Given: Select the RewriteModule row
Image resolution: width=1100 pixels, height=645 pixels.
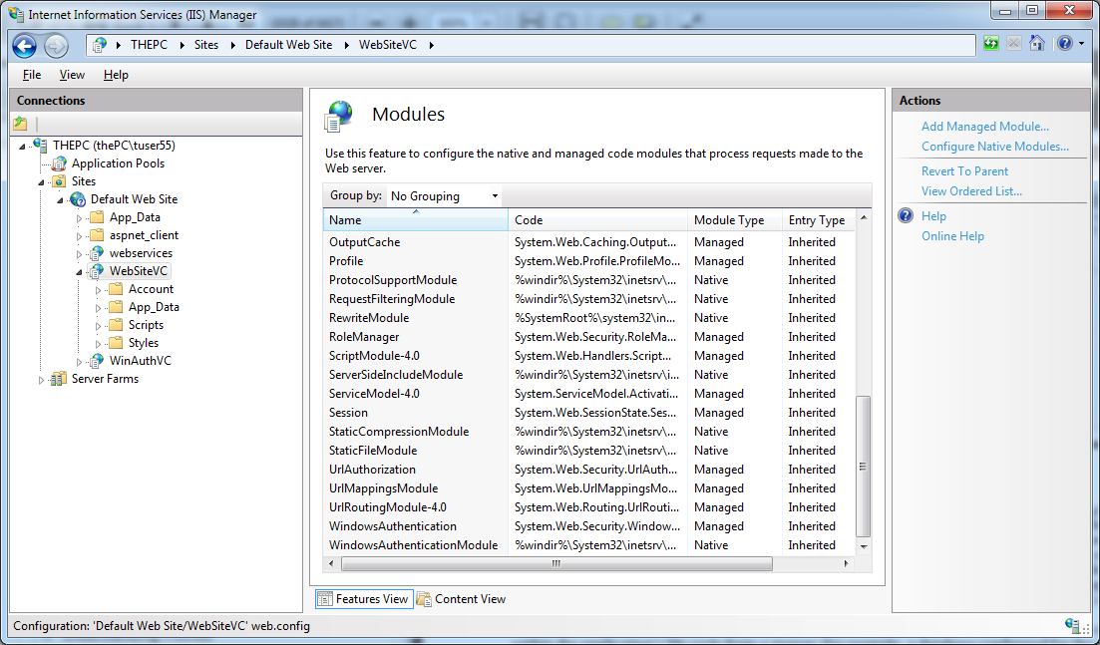Looking at the screenshot, I should tap(589, 318).
